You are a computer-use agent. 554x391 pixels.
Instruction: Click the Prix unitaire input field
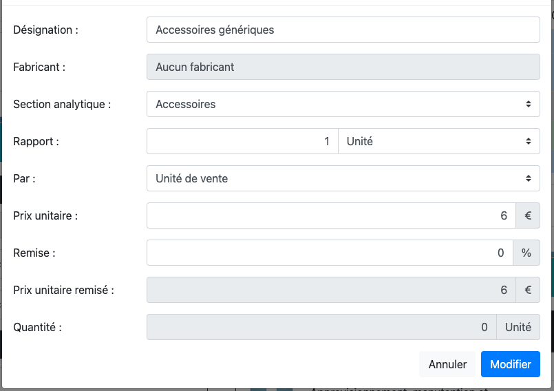tap(330, 215)
